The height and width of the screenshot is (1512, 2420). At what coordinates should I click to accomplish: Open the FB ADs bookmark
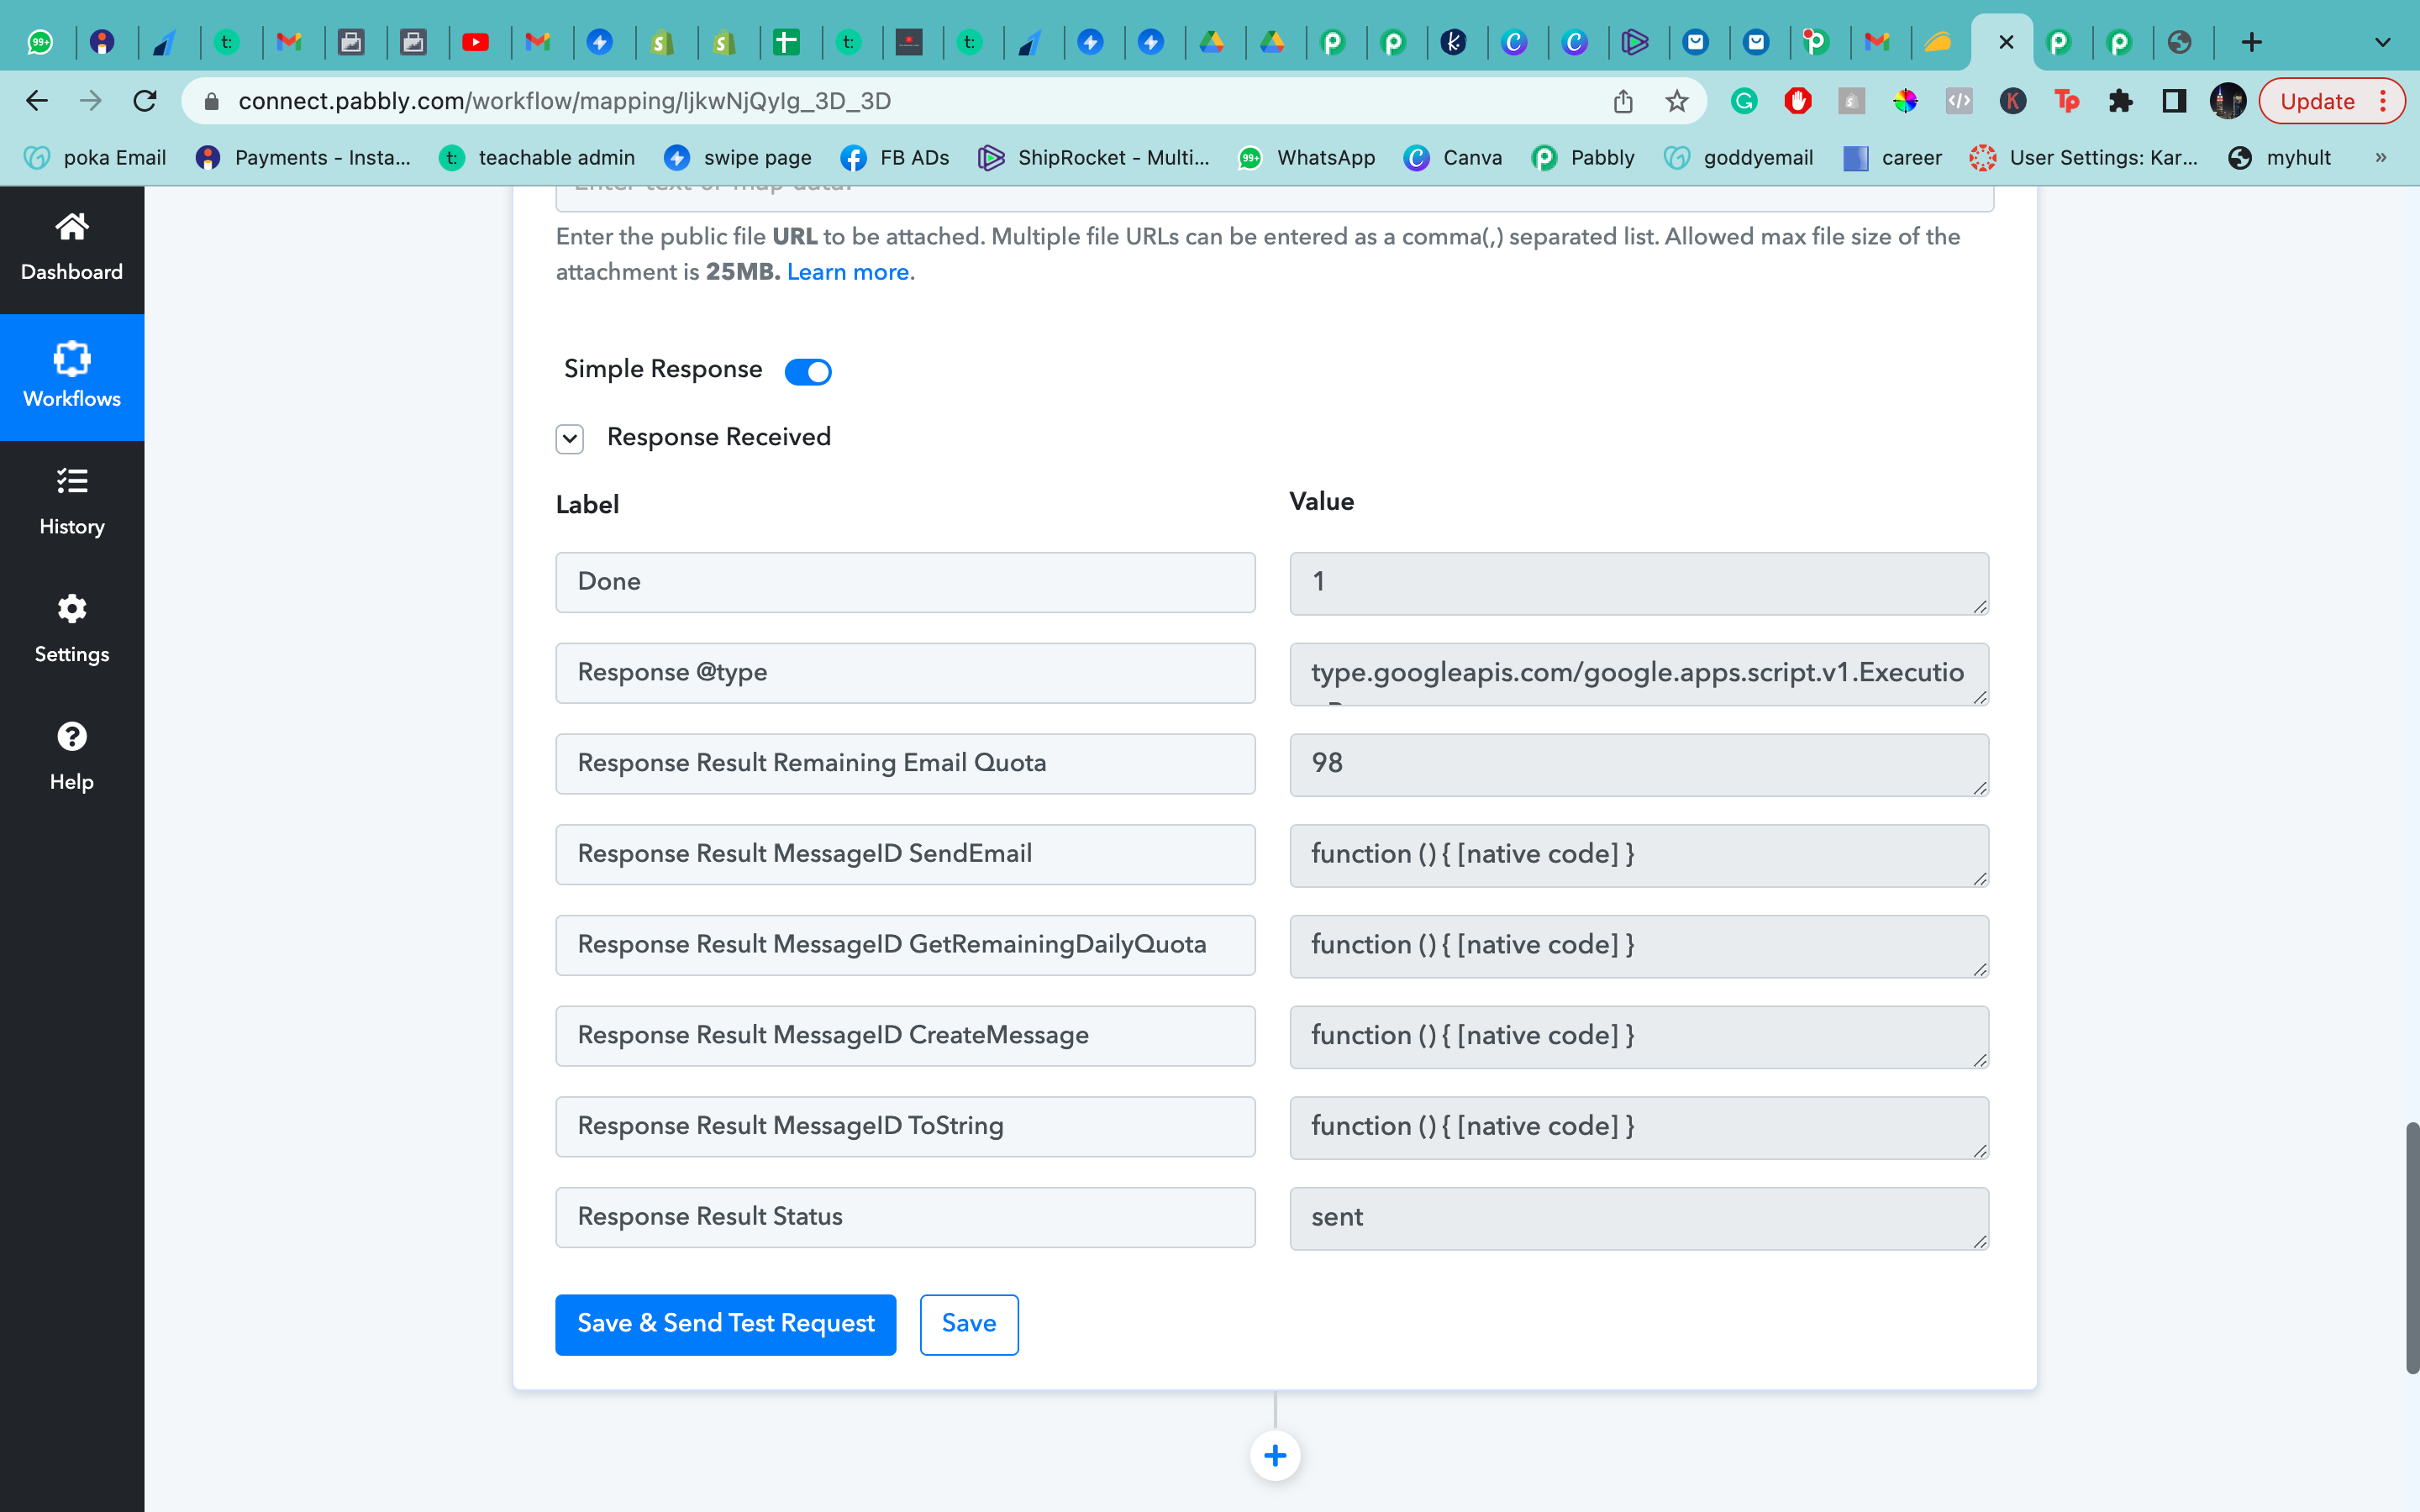point(895,157)
